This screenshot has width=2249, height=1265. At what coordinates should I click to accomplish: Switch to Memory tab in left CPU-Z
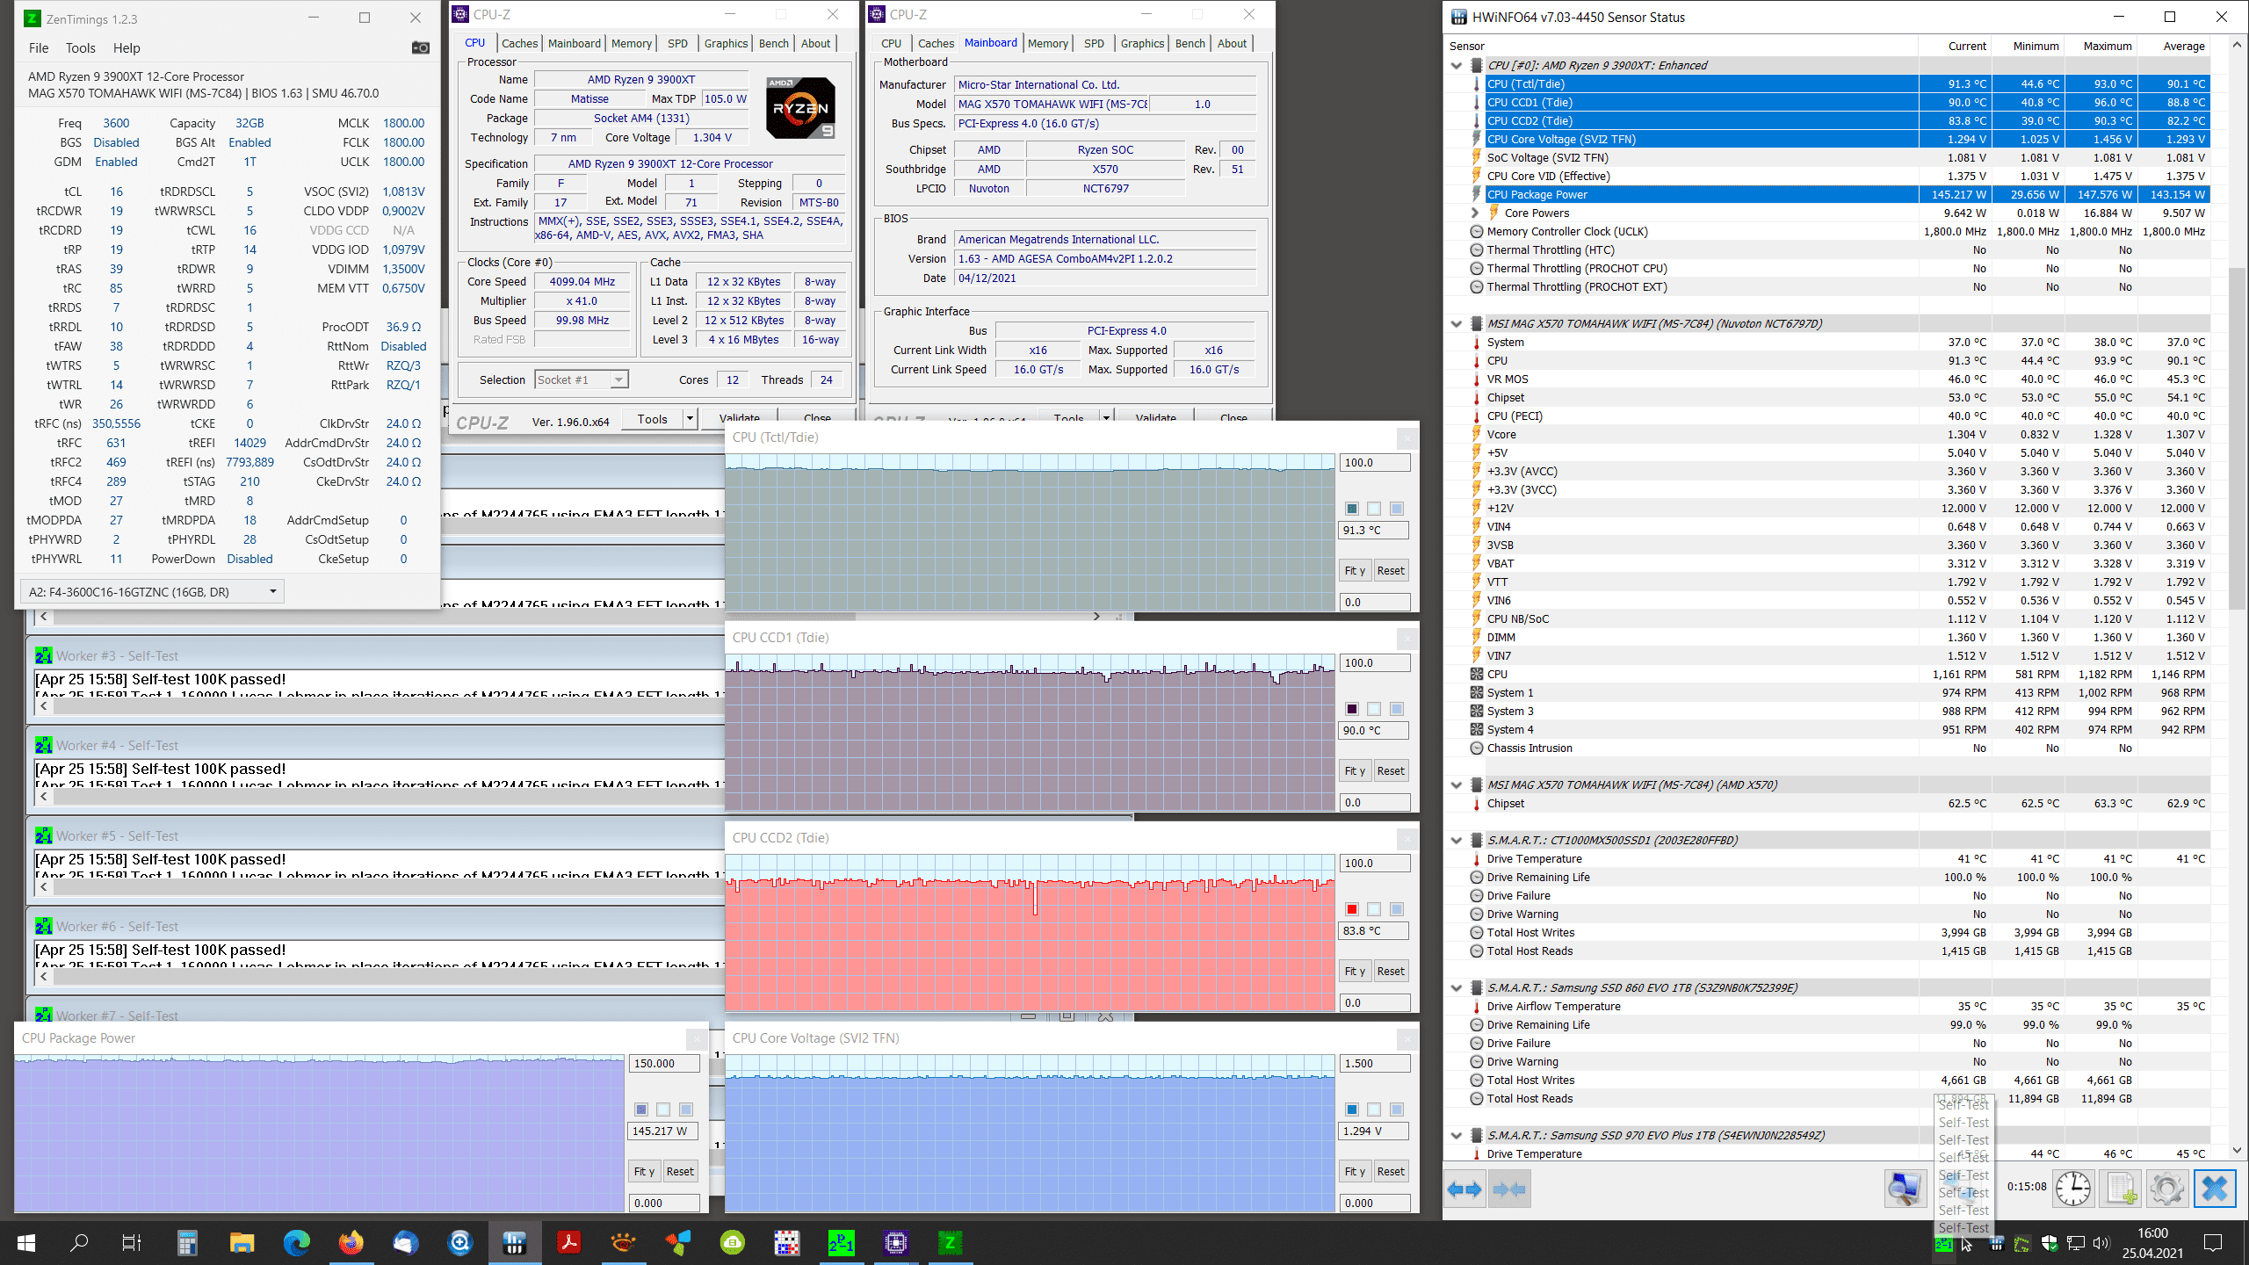coord(631,43)
